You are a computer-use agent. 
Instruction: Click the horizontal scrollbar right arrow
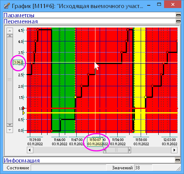[x=174, y=150]
